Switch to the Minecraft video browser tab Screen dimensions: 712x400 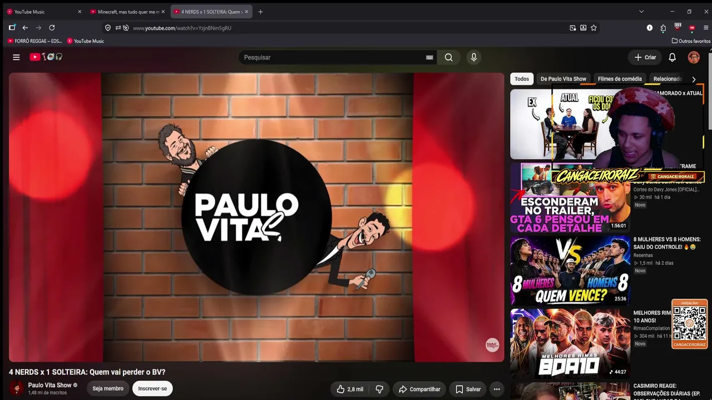[x=128, y=12]
